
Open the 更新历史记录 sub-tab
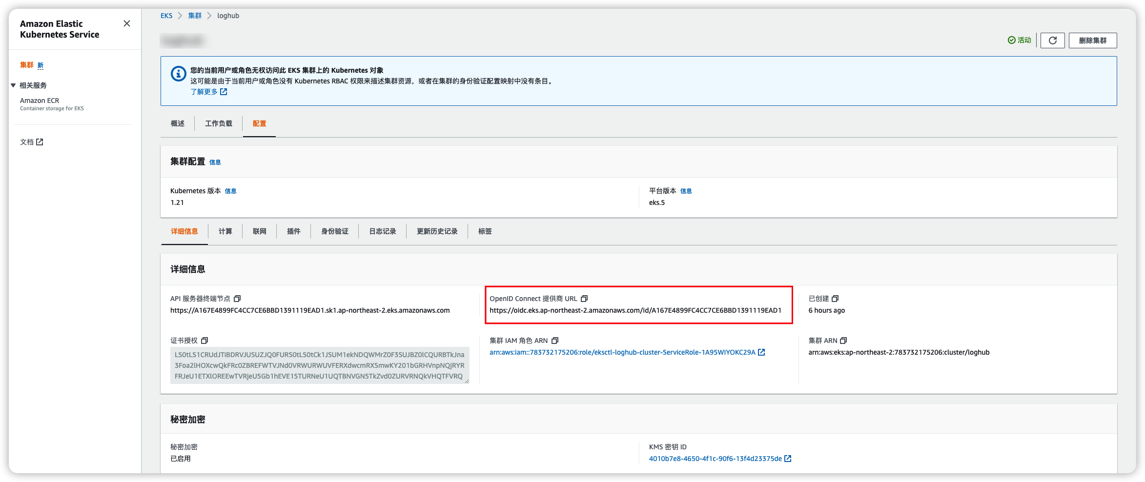tap(437, 231)
